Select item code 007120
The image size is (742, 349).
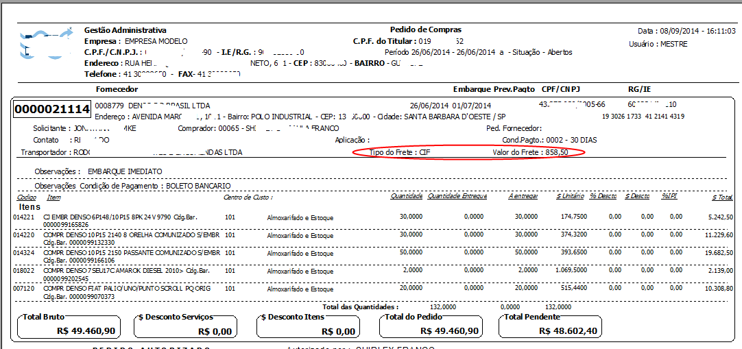[x=24, y=288]
